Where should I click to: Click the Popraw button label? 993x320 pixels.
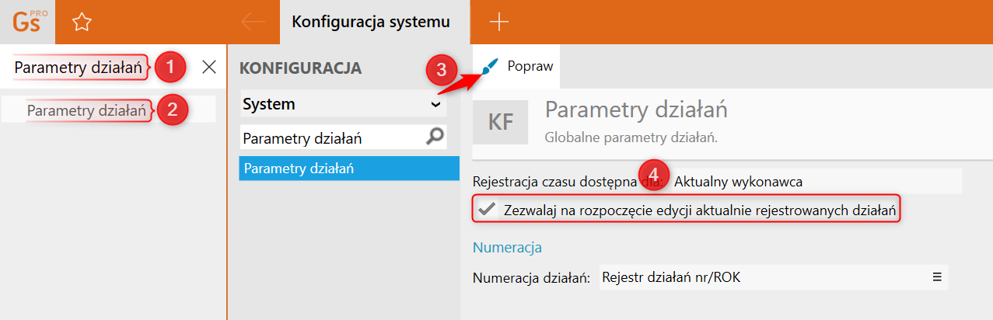click(530, 67)
